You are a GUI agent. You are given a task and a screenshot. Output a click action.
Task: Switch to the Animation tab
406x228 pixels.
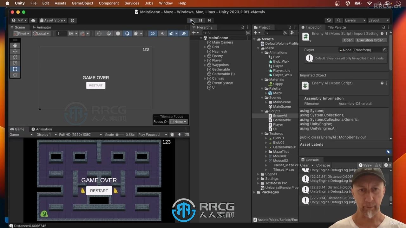click(x=42, y=129)
